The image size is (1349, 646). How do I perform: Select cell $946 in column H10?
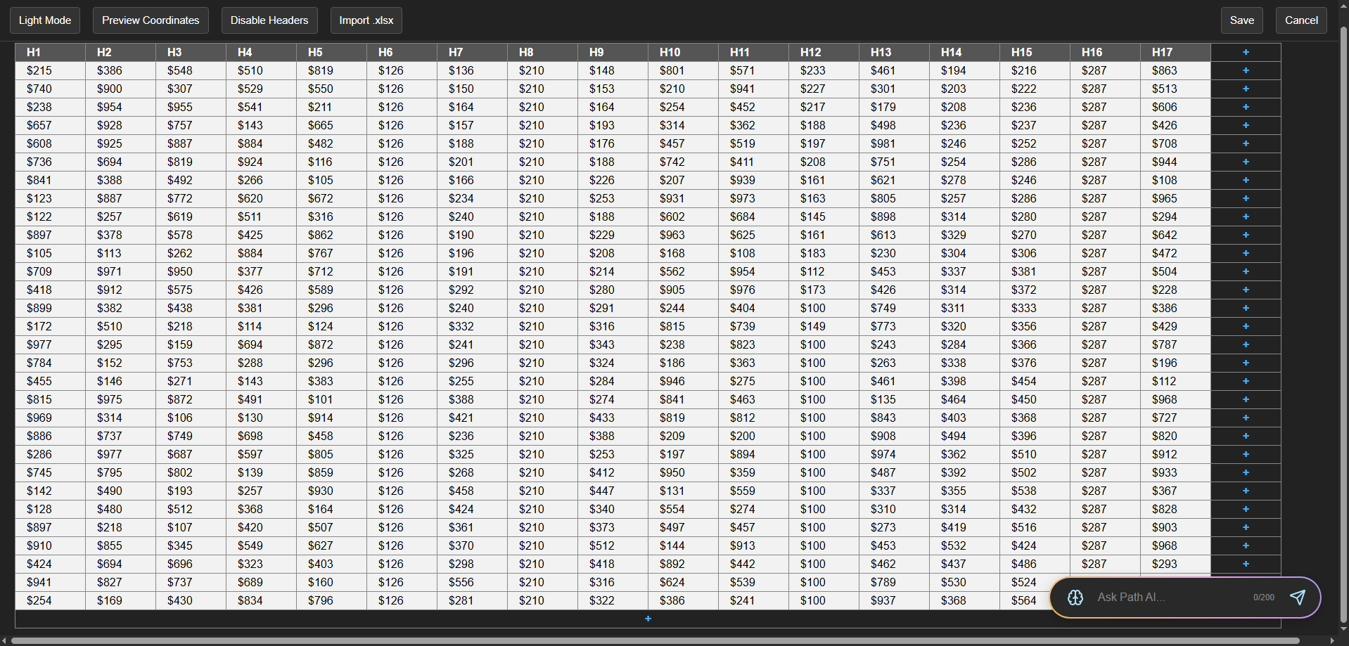684,381
